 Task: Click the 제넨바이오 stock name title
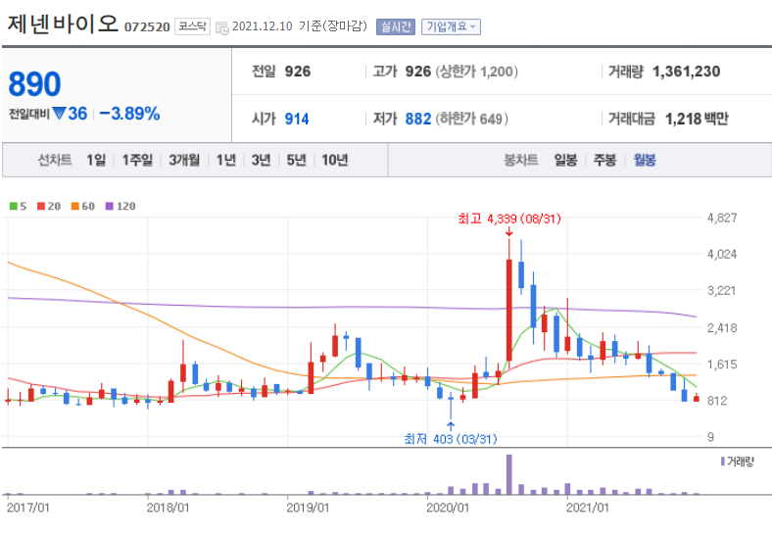63,24
